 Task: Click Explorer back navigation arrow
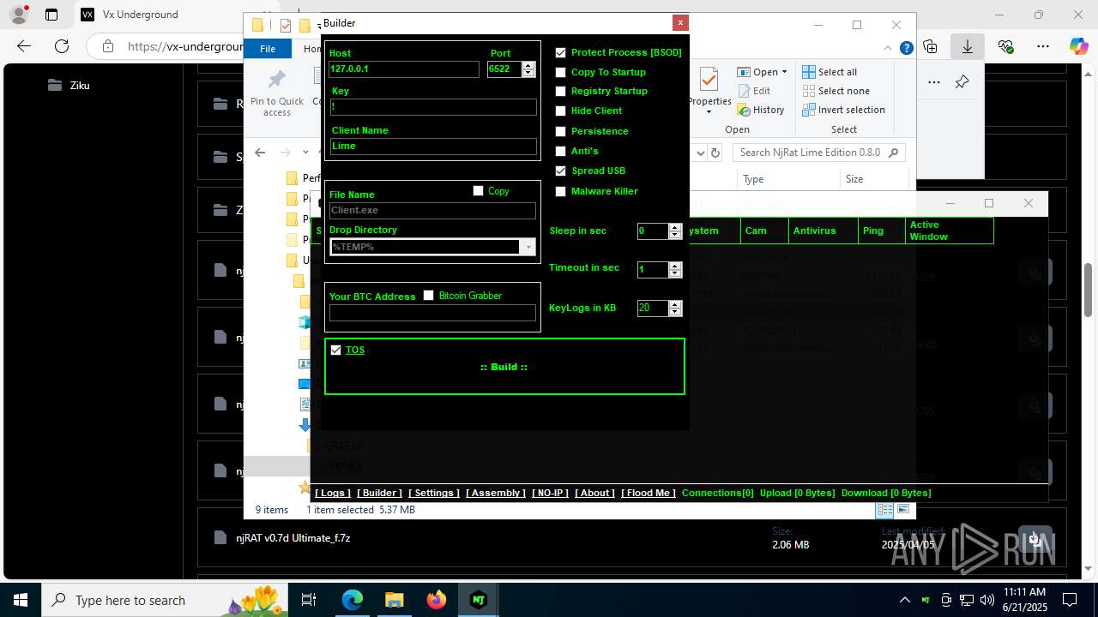pos(260,153)
